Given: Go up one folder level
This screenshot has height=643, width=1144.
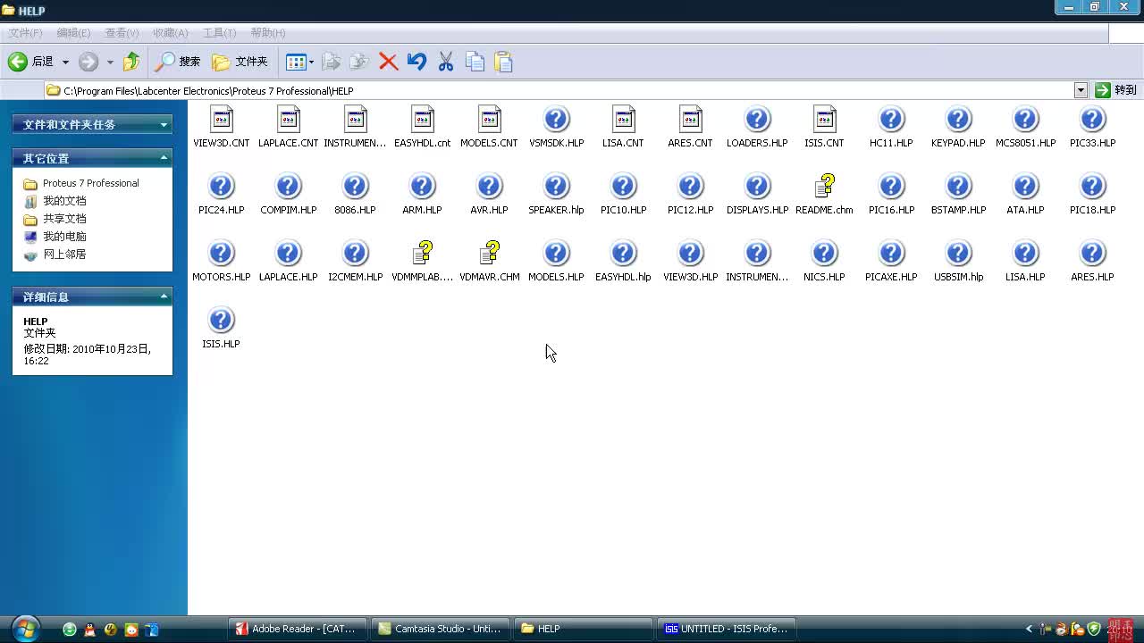Looking at the screenshot, I should (x=131, y=62).
